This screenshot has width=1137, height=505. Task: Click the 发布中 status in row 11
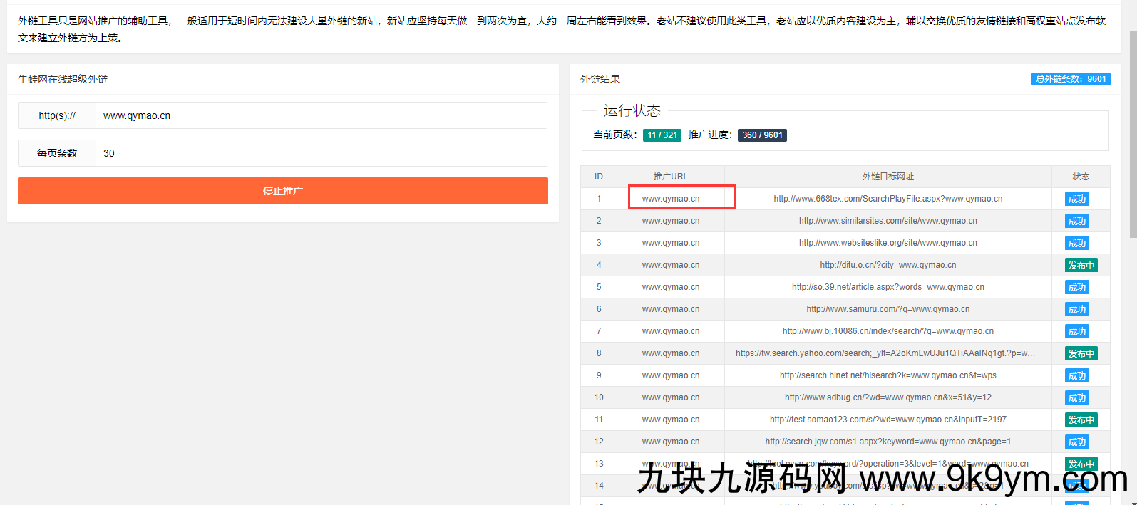1081,420
